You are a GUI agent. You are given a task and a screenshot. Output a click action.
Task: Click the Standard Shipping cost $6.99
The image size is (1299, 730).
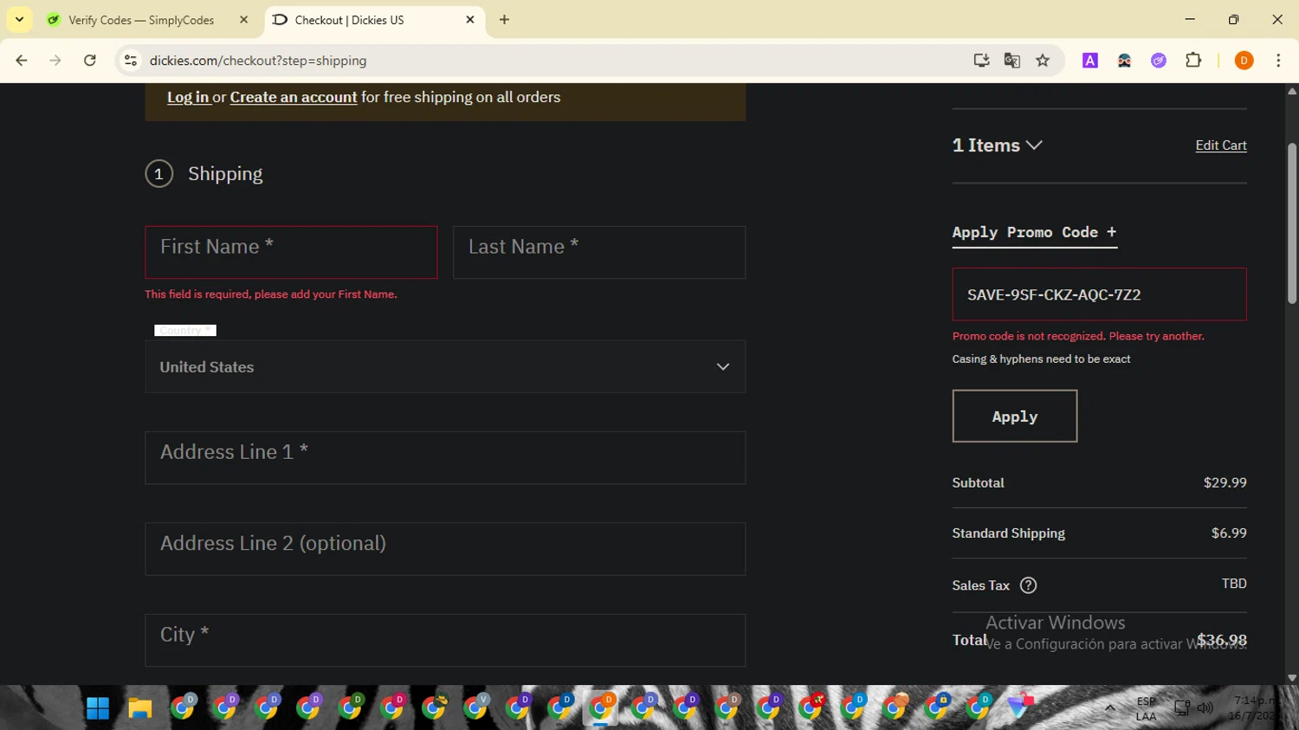[1229, 533]
